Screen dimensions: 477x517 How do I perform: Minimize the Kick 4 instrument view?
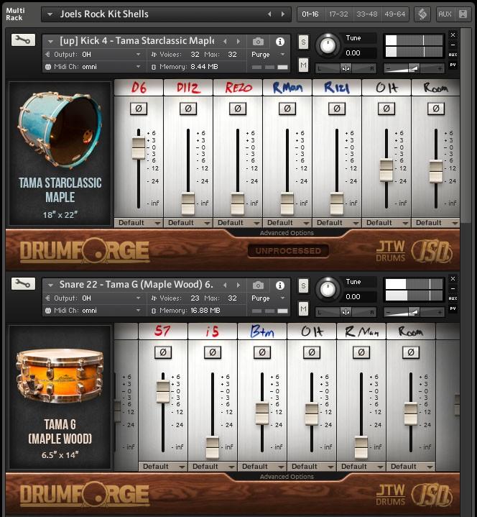pyautogui.click(x=453, y=45)
